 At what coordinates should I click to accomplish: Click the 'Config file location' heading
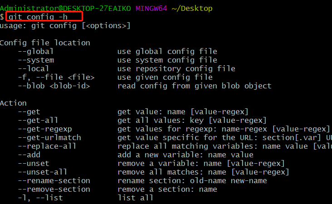pyautogui.click(x=45, y=43)
